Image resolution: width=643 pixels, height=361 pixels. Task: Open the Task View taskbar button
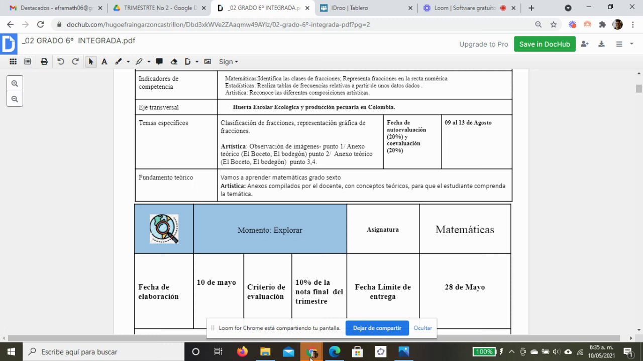pos(218,352)
